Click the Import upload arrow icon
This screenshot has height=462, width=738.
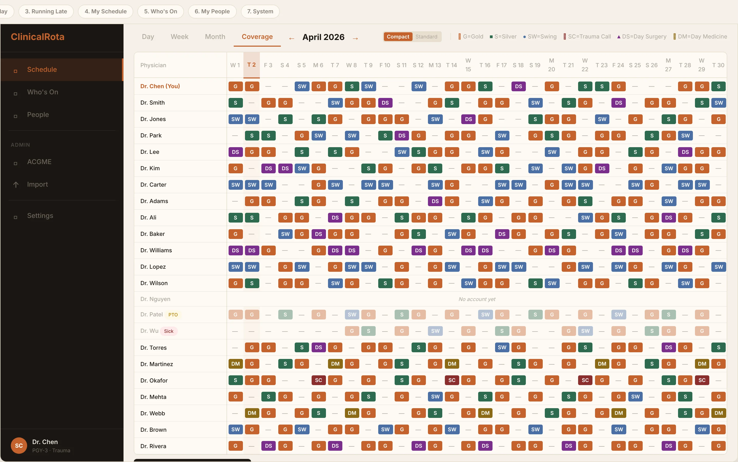coord(16,184)
